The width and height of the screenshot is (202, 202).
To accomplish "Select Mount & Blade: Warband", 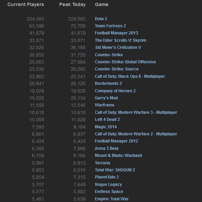I will point(118,156).
